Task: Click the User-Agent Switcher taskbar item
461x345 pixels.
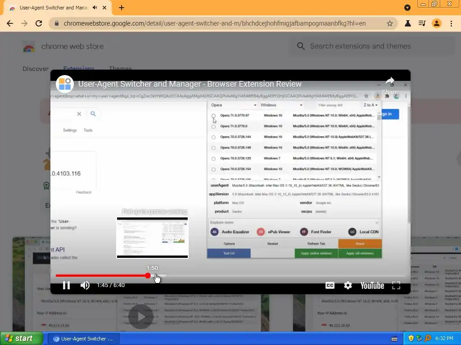Action: click(x=83, y=339)
